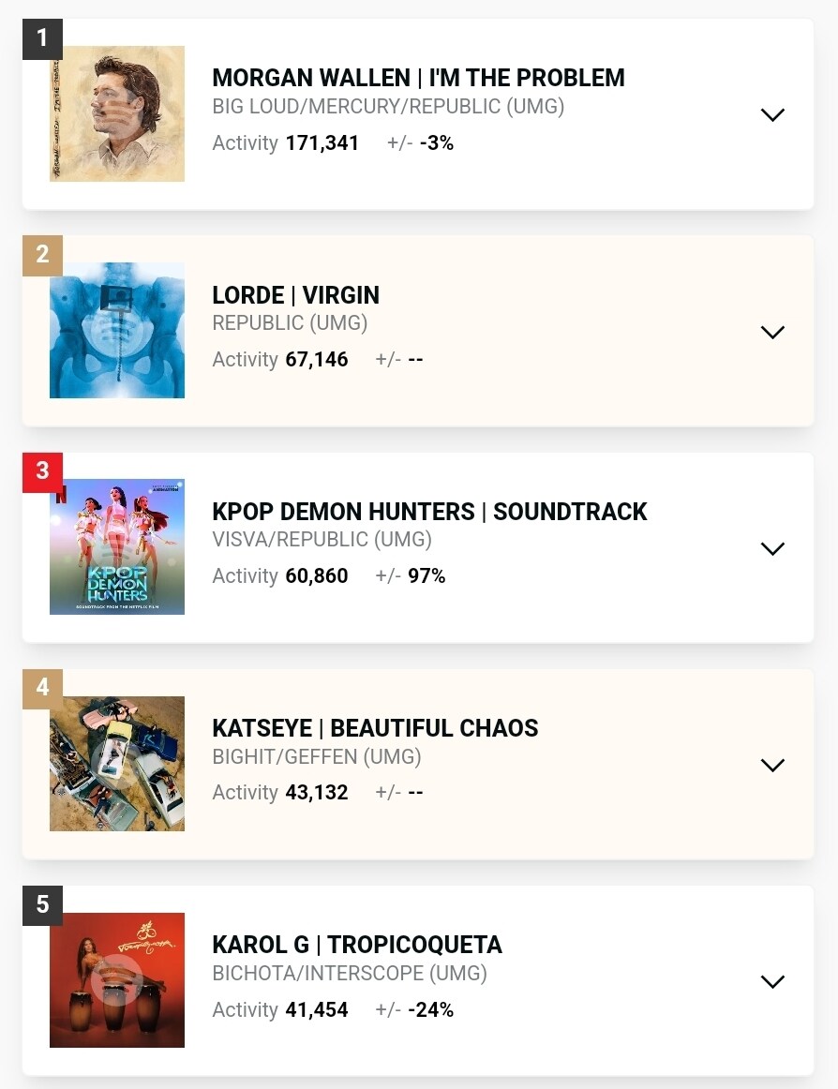Viewport: 838px width, 1089px height.
Task: Expand the Morgan Wallen chart entry chevron
Action: 772,114
